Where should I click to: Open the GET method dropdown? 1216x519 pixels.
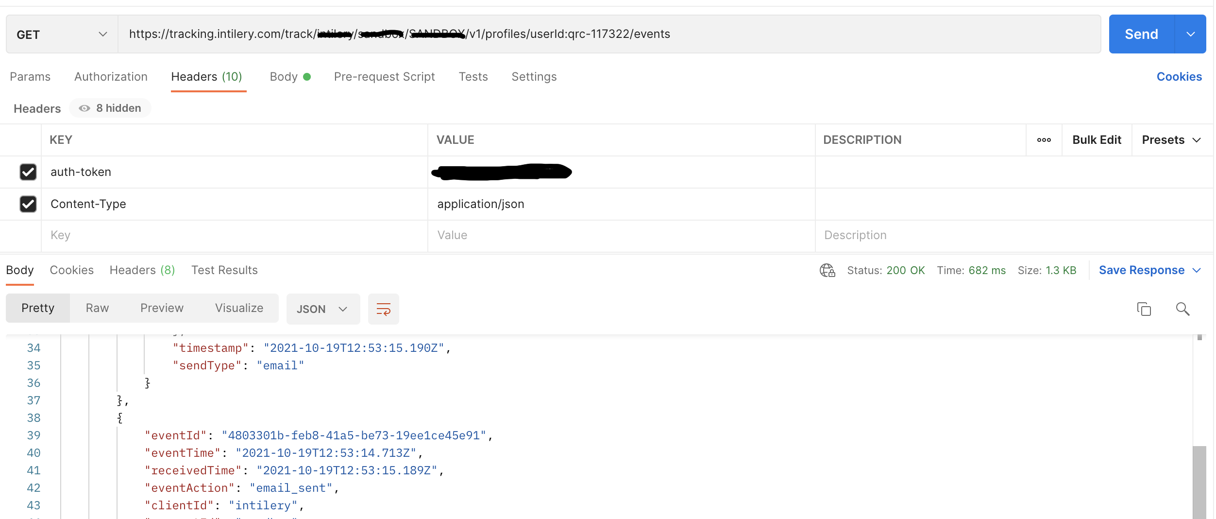(62, 35)
